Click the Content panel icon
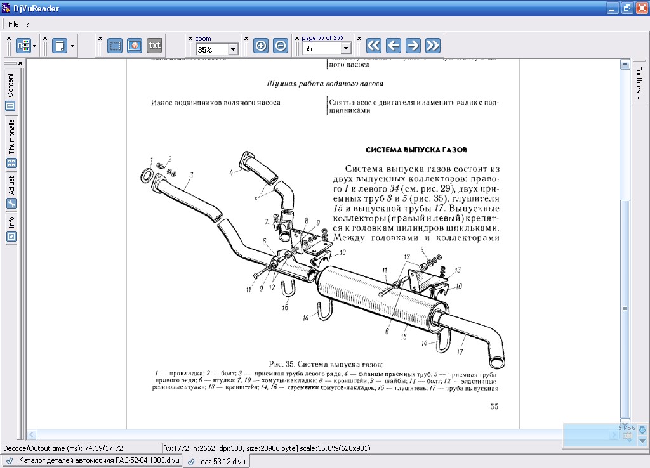This screenshot has width=650, height=468. tap(11, 106)
